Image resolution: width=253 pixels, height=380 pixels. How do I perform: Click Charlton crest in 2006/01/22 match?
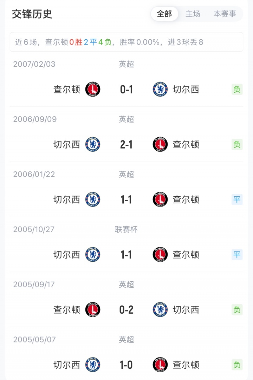coord(160,199)
